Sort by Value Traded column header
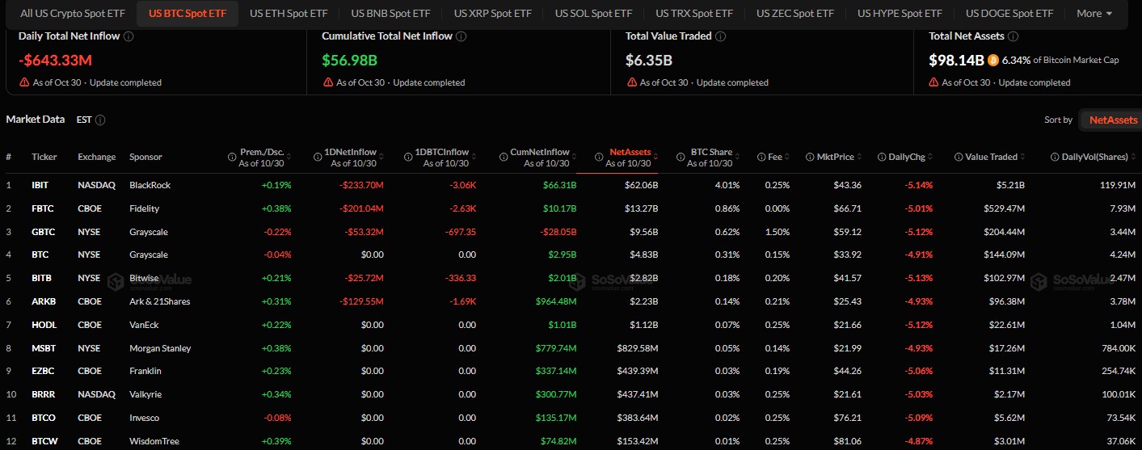 pos(992,157)
